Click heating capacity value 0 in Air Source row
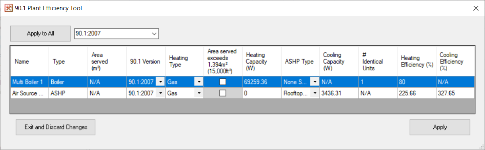The image size is (485, 150). click(x=262, y=93)
